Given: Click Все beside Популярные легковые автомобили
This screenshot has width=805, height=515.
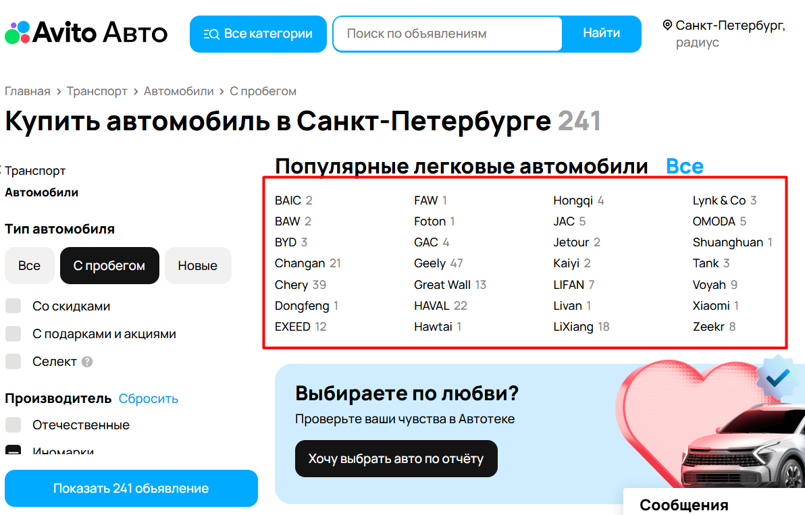Looking at the screenshot, I should point(684,166).
